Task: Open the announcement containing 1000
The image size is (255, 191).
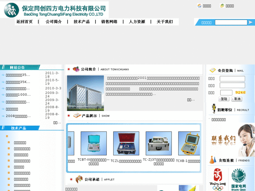Action: point(18,95)
